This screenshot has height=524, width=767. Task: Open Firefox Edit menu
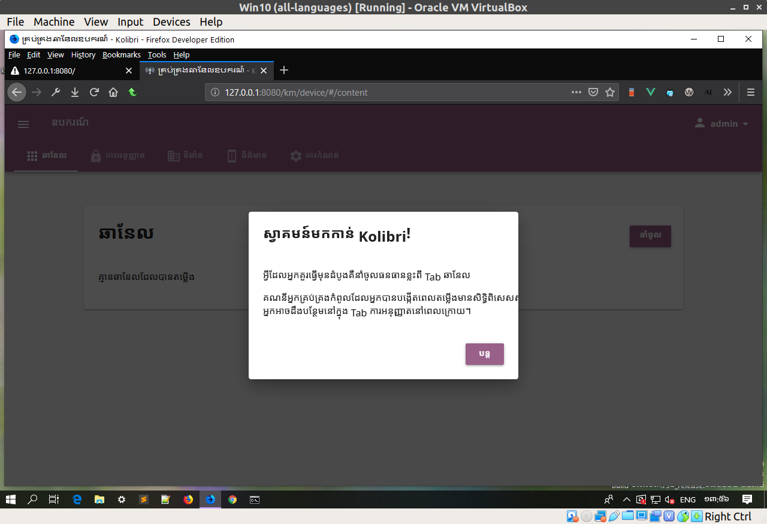coord(34,54)
